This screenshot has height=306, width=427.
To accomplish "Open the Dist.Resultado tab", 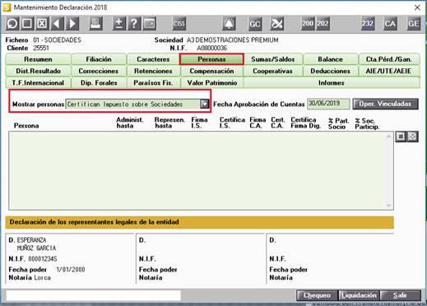I will coord(38,71).
